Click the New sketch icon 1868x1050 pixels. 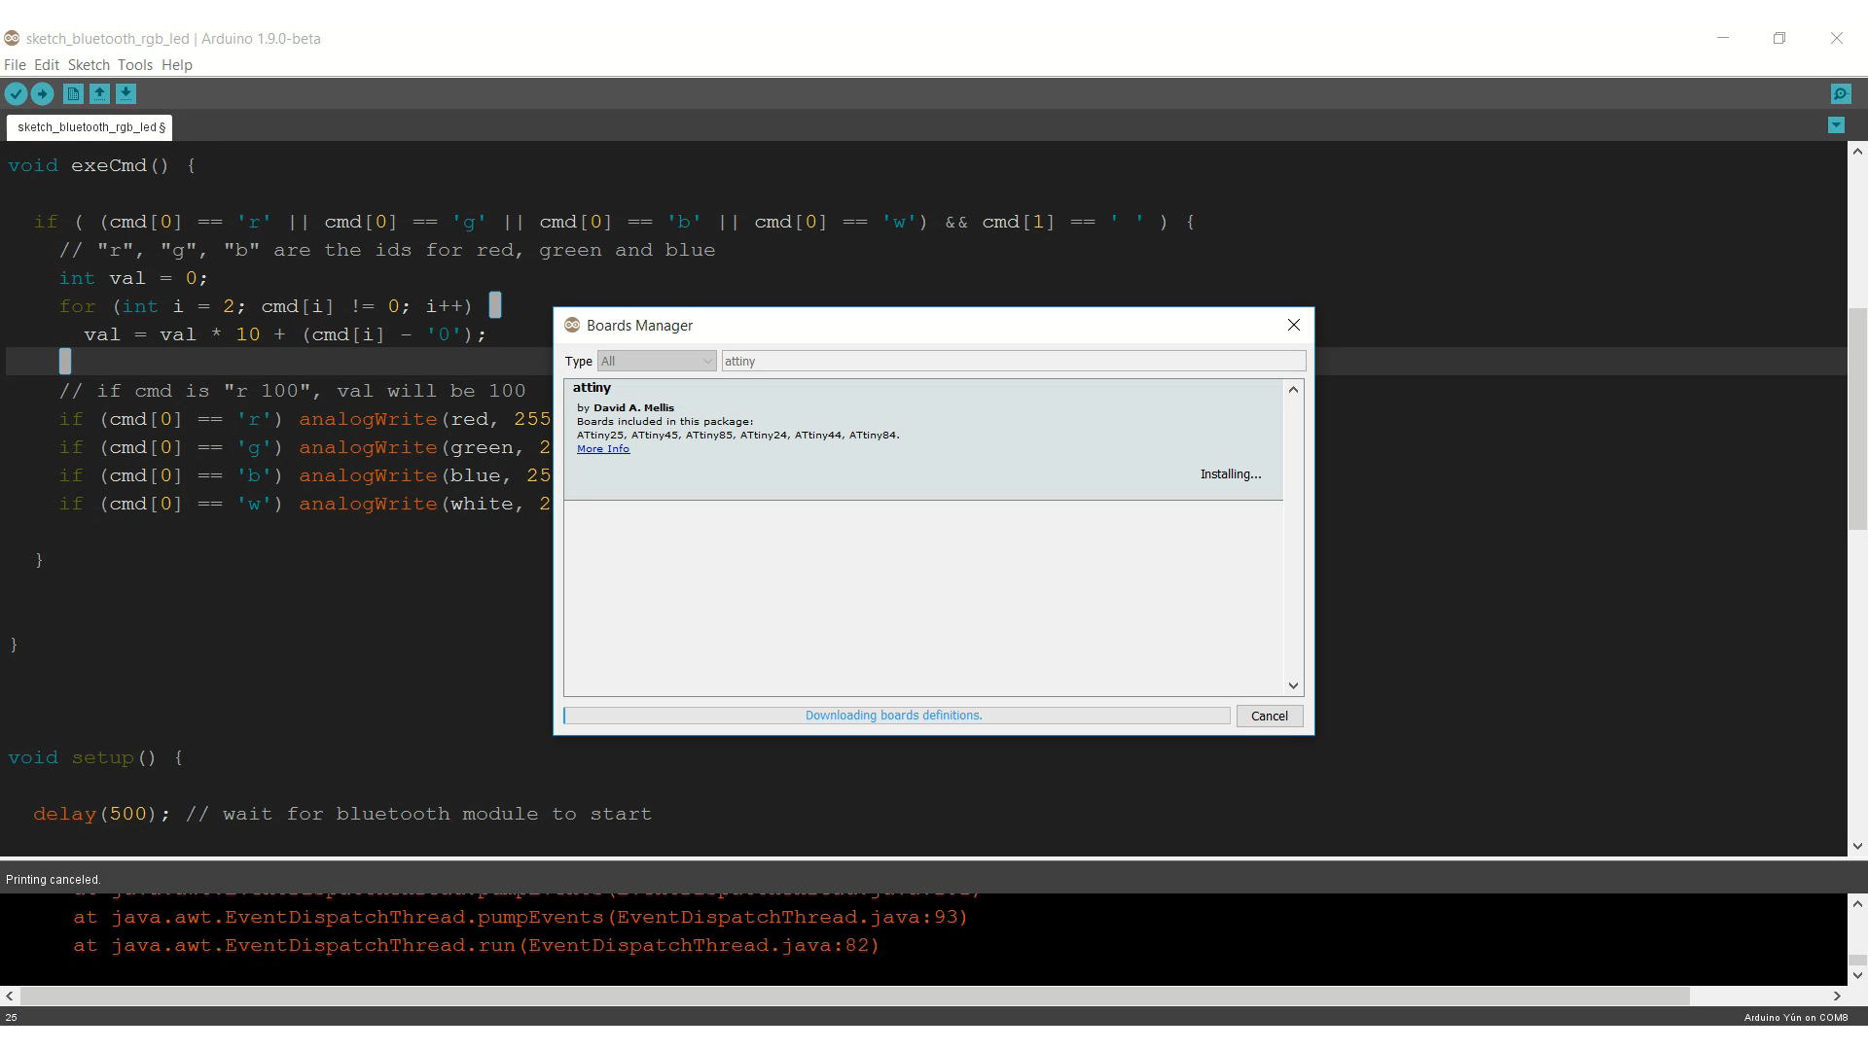point(73,94)
